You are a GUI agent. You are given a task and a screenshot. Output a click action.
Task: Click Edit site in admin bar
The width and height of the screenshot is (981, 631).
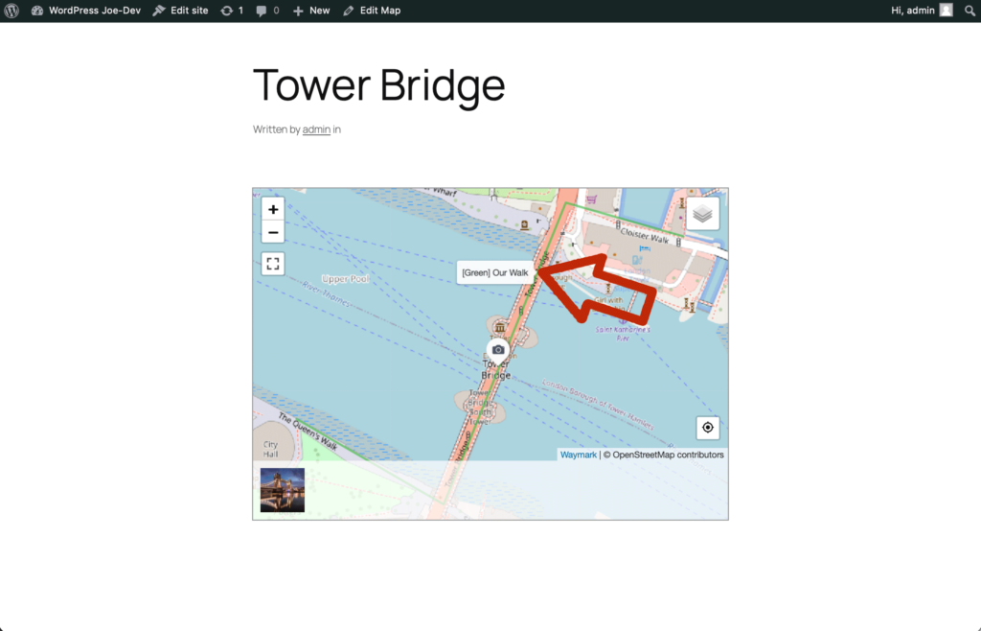pos(181,11)
